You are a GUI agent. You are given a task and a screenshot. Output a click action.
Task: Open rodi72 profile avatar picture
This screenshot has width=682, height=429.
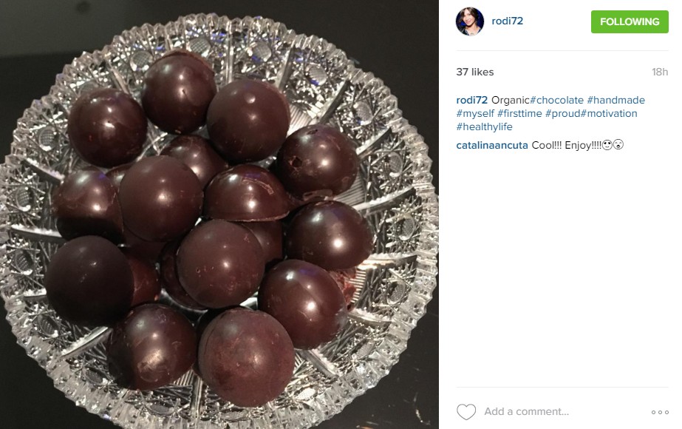pos(470,21)
